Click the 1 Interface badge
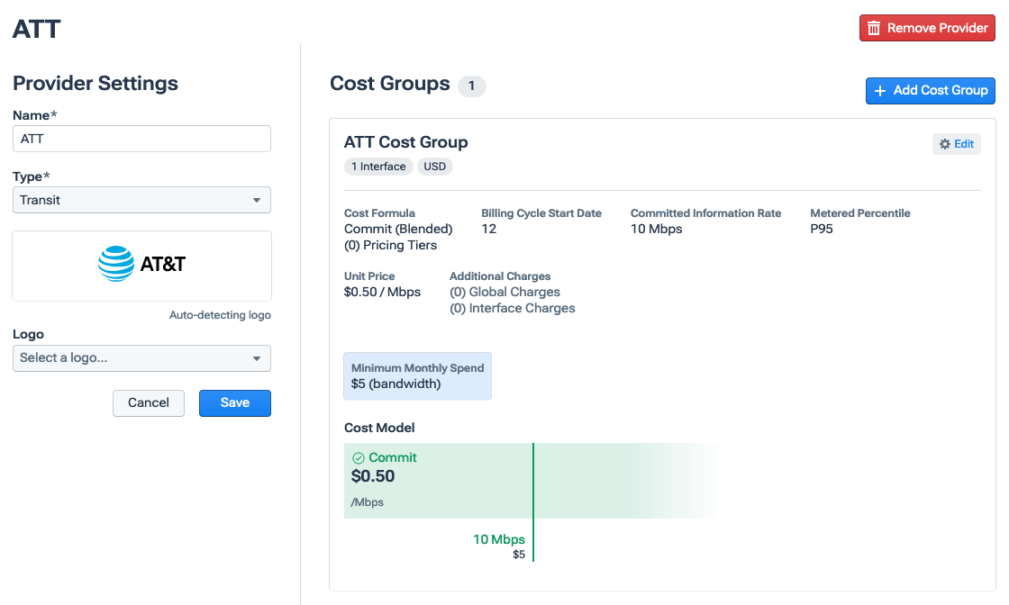This screenshot has height=605, width=1009. (378, 167)
